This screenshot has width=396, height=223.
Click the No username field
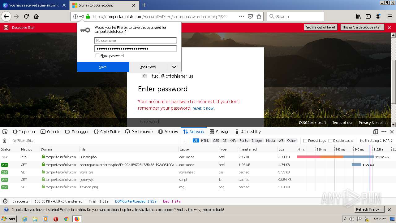click(x=136, y=41)
